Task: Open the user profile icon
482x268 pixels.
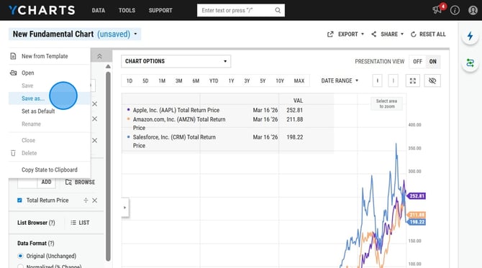Action: pos(473,10)
